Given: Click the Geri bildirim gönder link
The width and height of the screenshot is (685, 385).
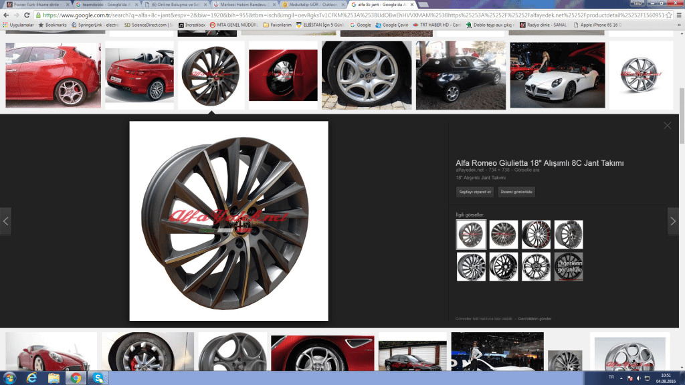Looking at the screenshot, I should pyautogui.click(x=534, y=319).
